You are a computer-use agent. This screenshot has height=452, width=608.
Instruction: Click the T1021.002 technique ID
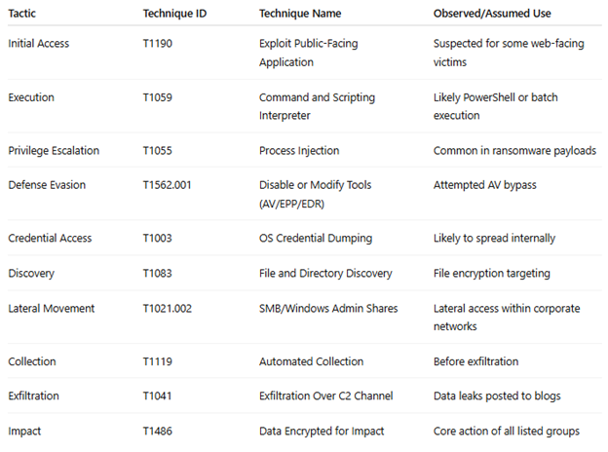pyautogui.click(x=168, y=309)
